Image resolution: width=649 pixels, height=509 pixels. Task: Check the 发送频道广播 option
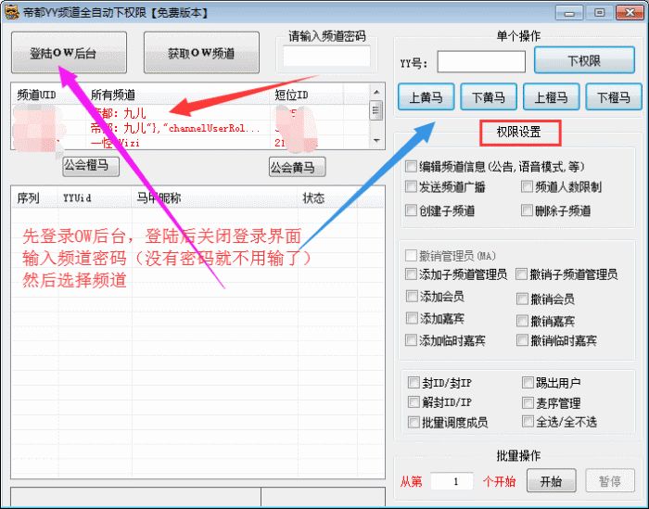click(x=411, y=186)
